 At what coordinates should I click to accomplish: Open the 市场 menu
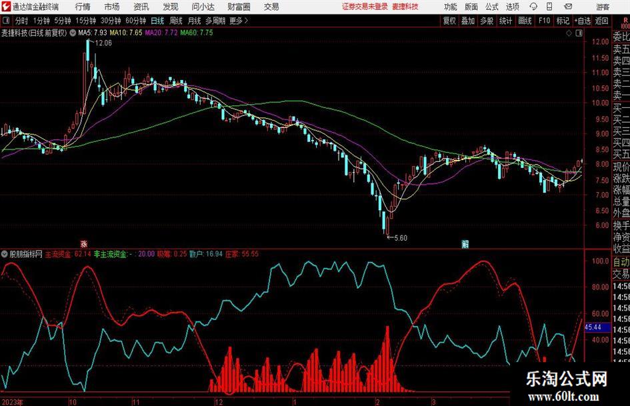point(112,7)
